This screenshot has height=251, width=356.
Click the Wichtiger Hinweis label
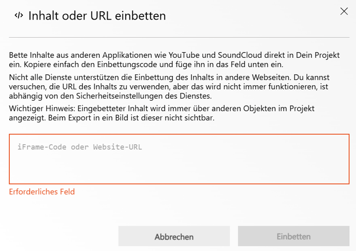click(42, 108)
